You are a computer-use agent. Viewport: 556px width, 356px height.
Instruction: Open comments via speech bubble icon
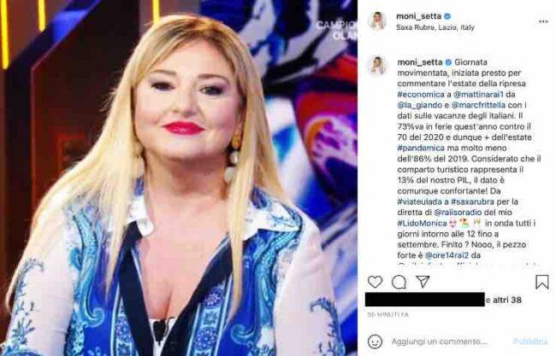point(399,282)
